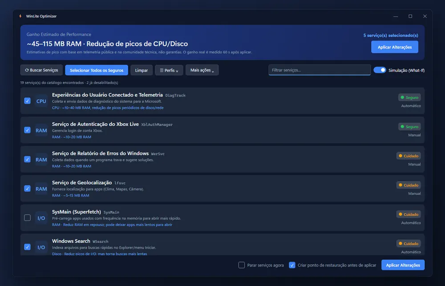
Task: Click the Cuidado badge on the lfsvc row
Action: (x=409, y=185)
